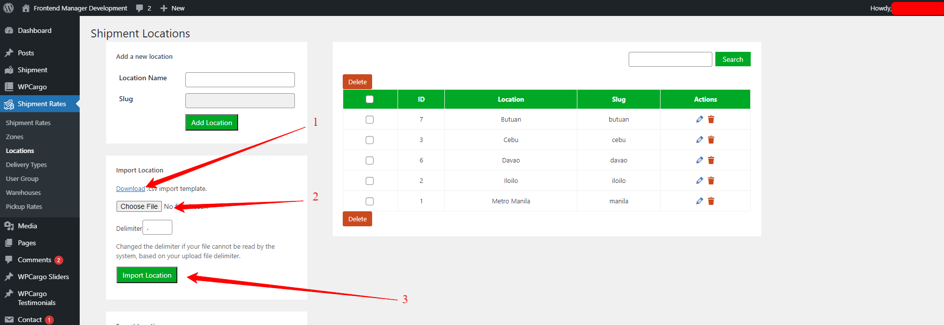Check the box for Butuan row

[x=370, y=120]
